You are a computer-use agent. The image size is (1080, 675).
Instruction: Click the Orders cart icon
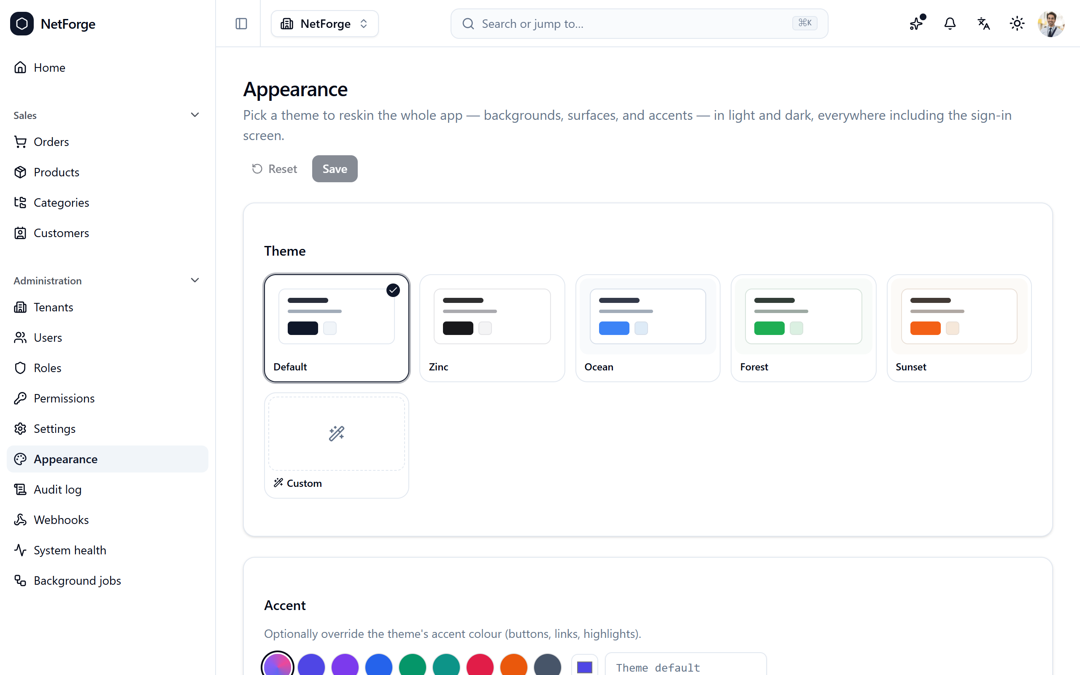click(20, 141)
